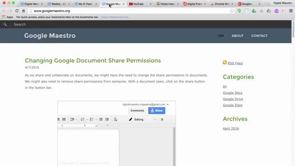Click the Digital Maestro profile button

tap(283, 3)
